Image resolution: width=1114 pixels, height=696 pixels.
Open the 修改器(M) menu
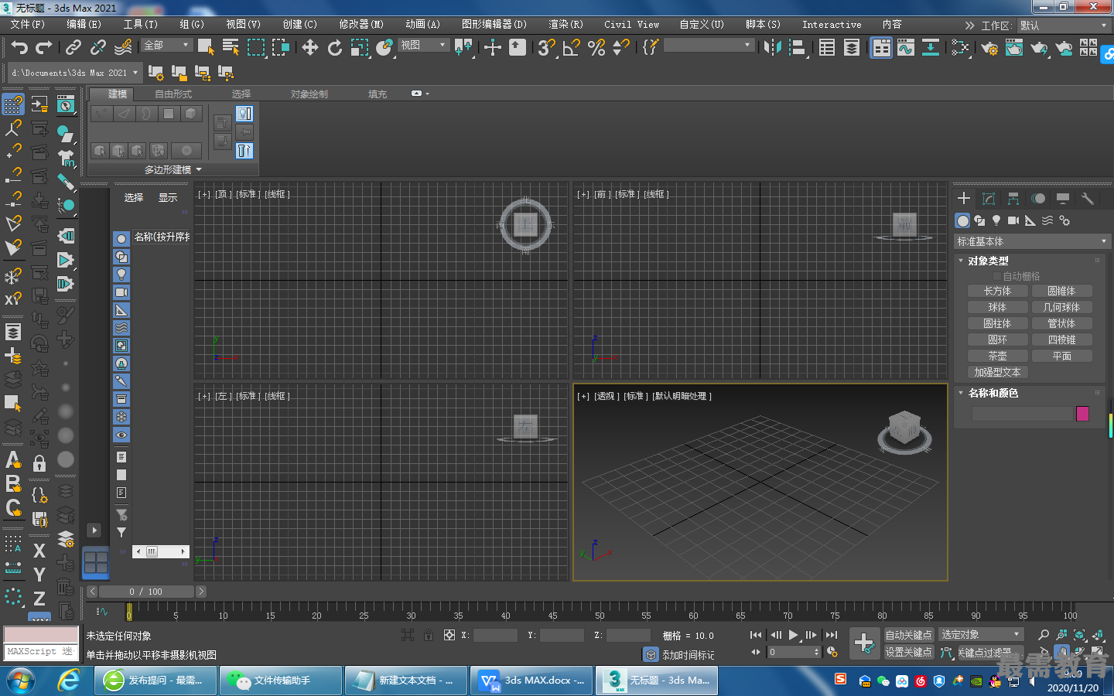click(x=361, y=25)
